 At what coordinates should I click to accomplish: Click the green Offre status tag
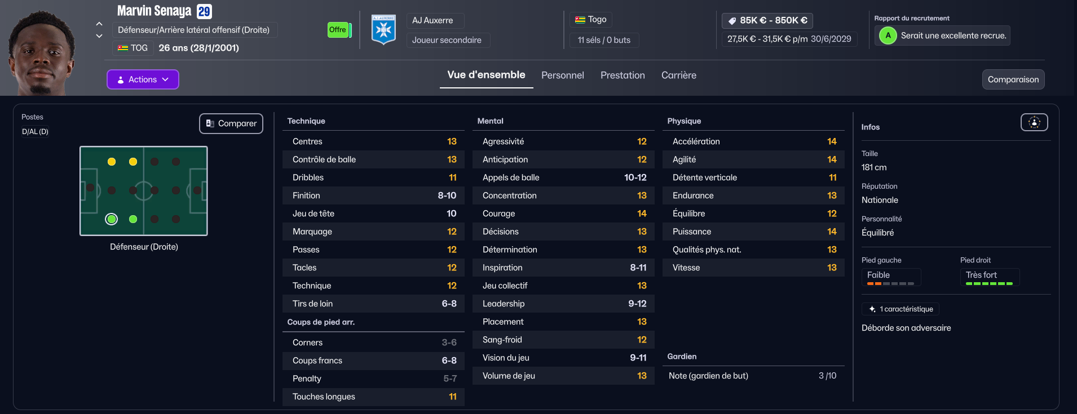(x=338, y=30)
